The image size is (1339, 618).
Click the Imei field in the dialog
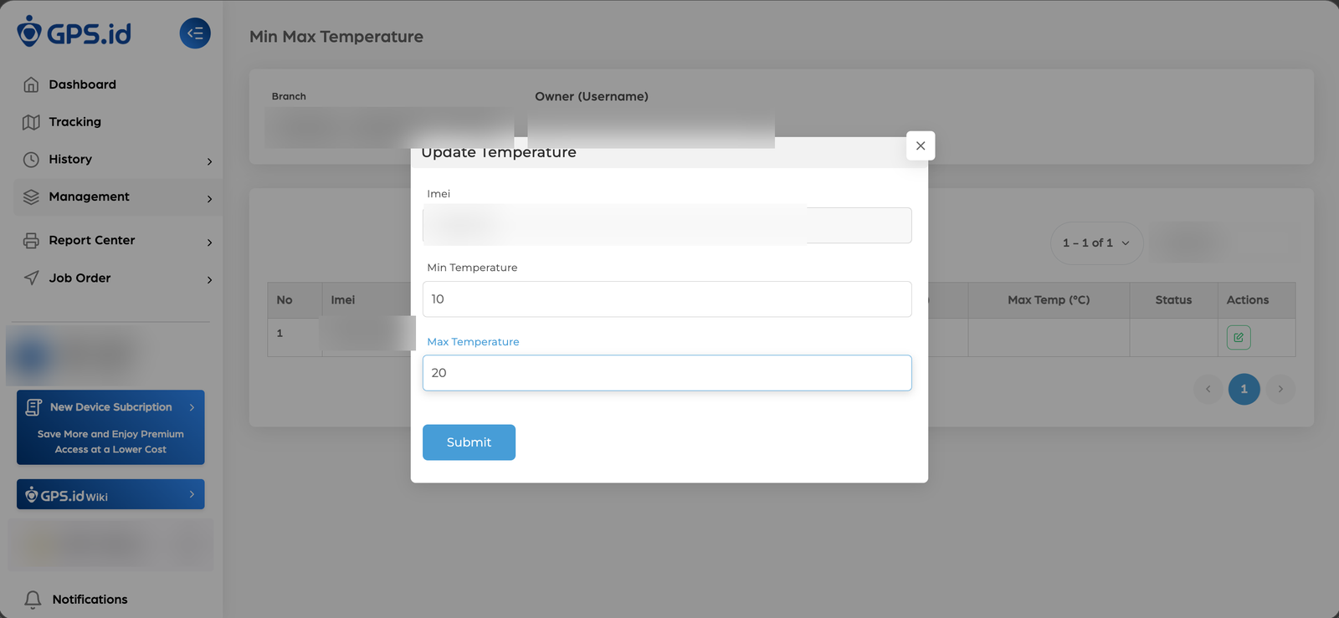[x=667, y=226]
